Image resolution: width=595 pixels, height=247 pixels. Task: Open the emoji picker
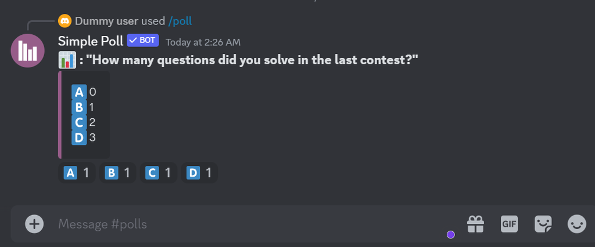pos(576,224)
